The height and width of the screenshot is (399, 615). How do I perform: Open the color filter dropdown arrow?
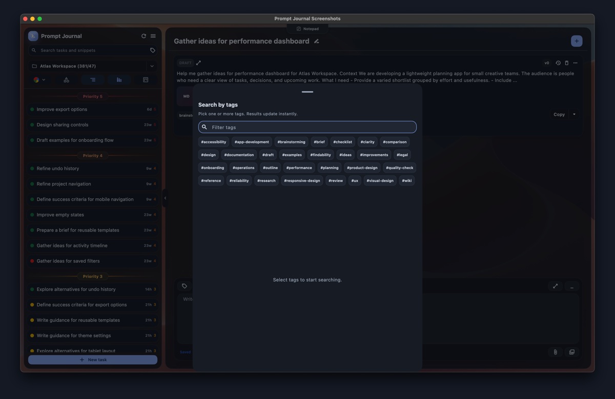(x=44, y=80)
